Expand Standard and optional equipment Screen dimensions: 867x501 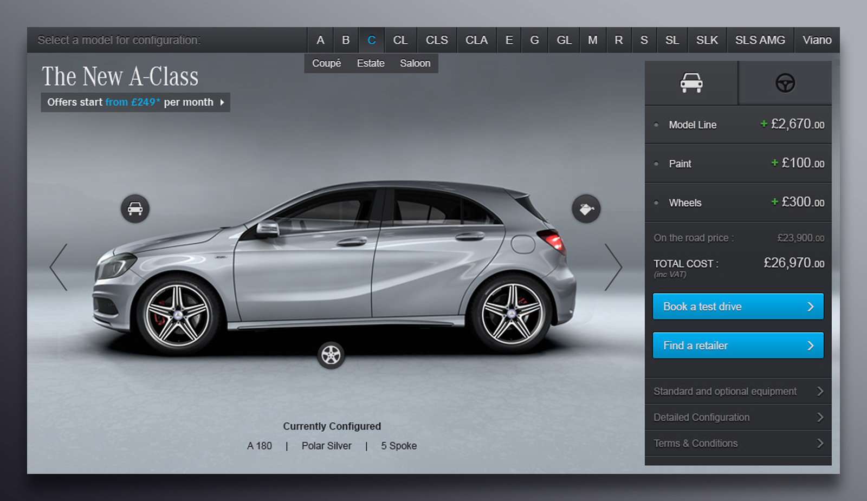coord(738,391)
